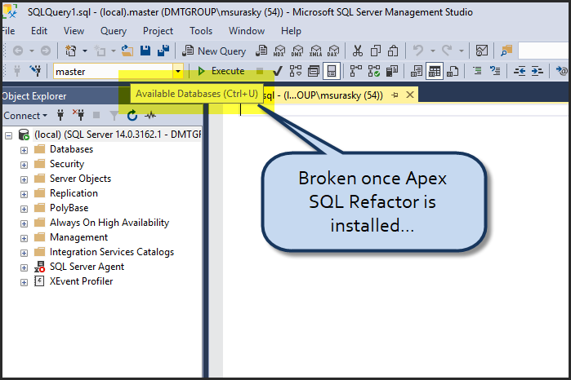Click the Paste icon
The width and height of the screenshot is (571, 380).
point(393,51)
